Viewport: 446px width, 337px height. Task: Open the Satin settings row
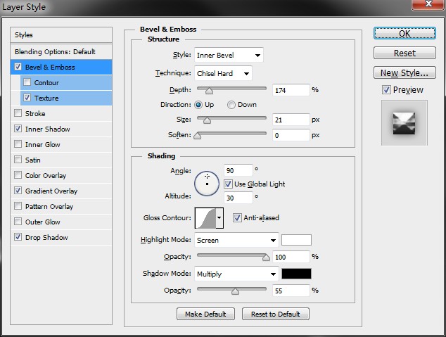[61, 160]
